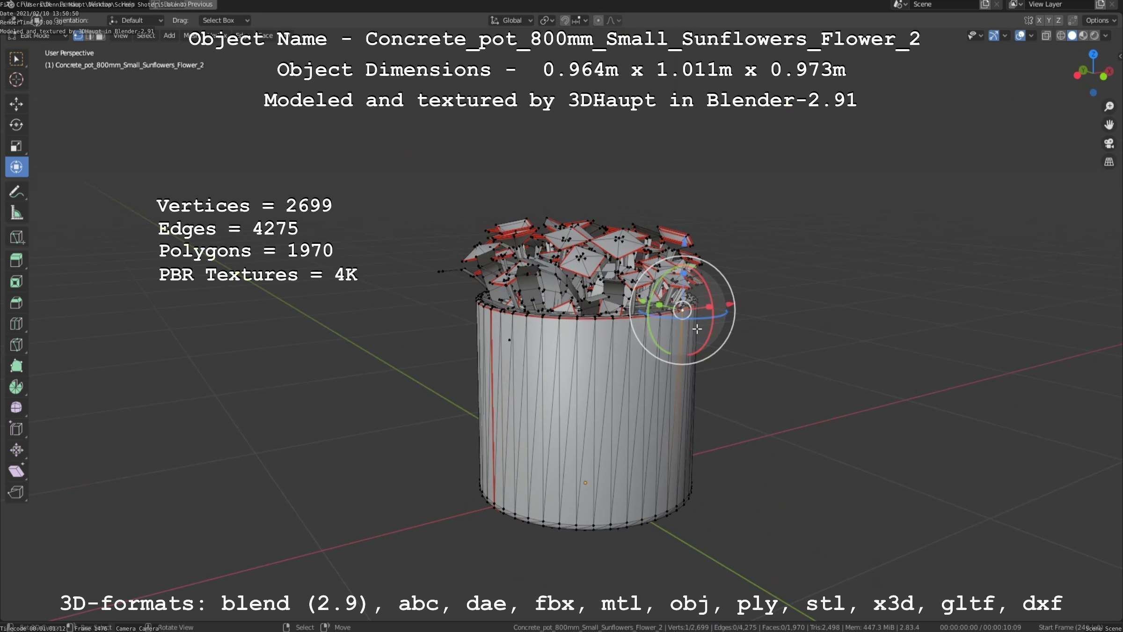
Task: Select the Edge Slide tool
Action: coord(16,429)
